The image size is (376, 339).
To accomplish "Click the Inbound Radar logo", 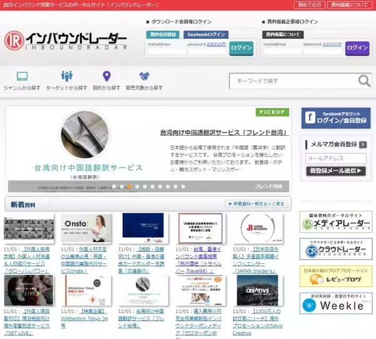I will [65, 41].
